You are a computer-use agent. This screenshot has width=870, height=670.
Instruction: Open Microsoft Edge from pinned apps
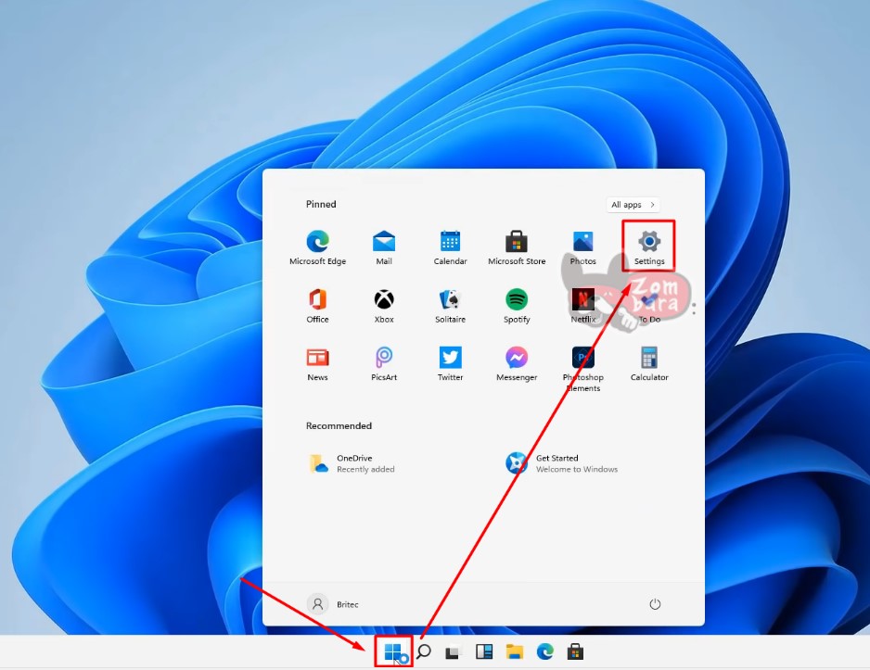tap(317, 247)
